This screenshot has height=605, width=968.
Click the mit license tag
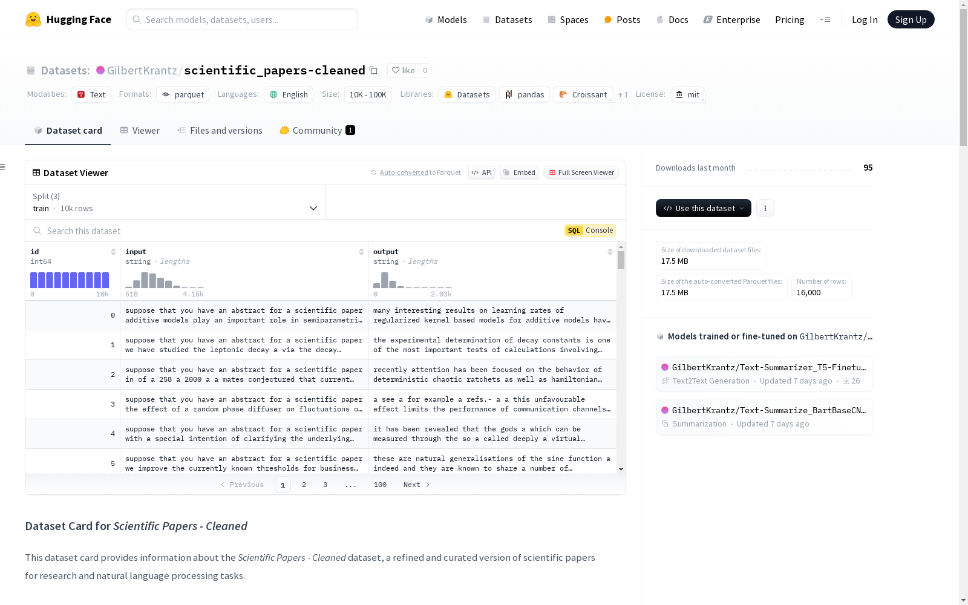(688, 94)
